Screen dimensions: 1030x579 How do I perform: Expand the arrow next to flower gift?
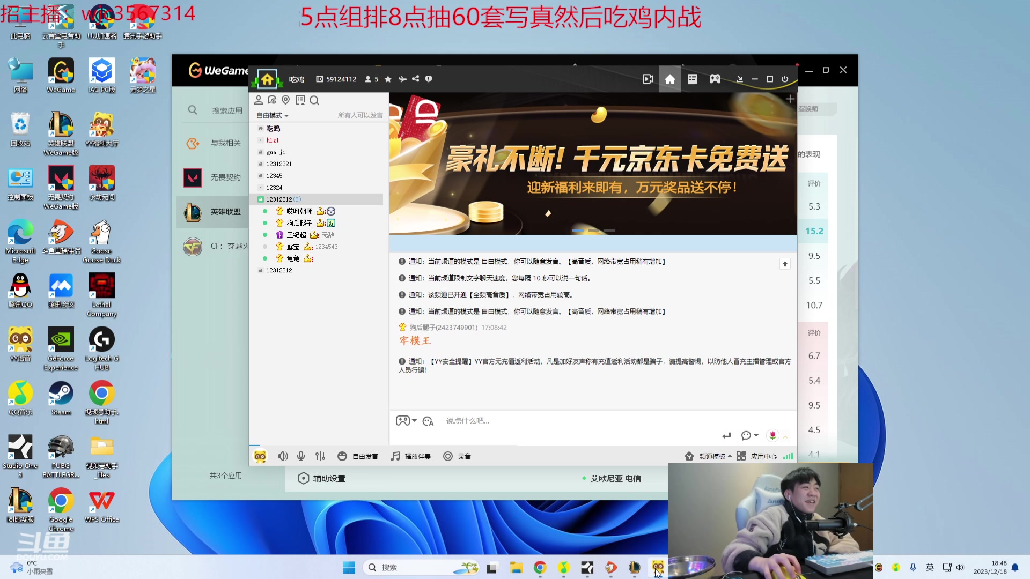point(785,437)
